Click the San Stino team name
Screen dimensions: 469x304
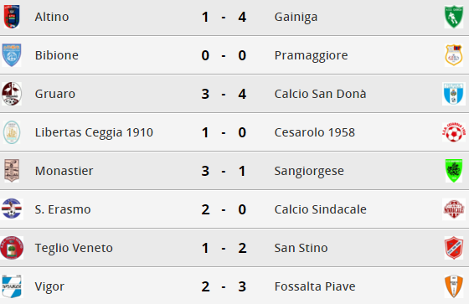[301, 248]
